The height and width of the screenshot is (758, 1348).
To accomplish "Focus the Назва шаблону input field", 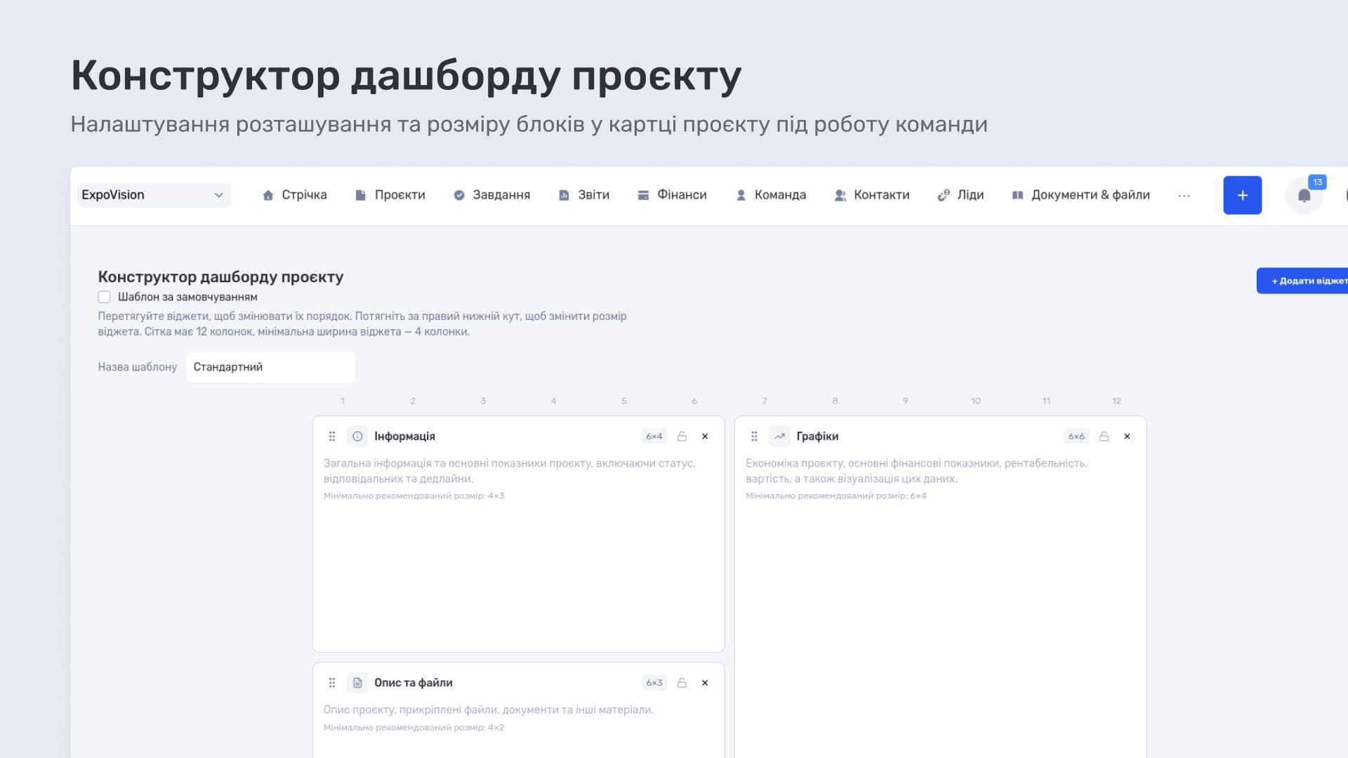I will point(270,367).
